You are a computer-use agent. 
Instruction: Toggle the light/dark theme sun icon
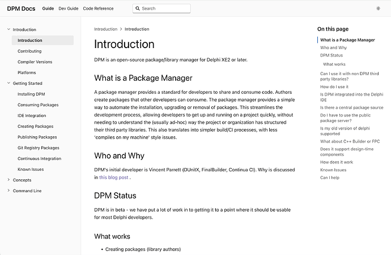(378, 8)
